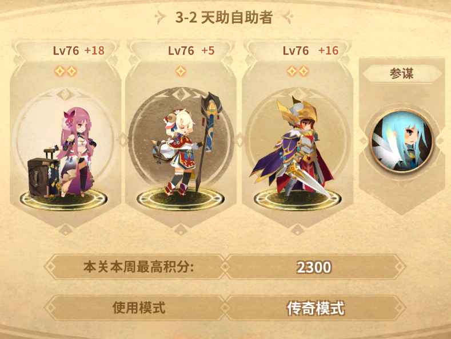Click the two star icons on first card
Viewport: 451px width, 339px height.
point(66,71)
